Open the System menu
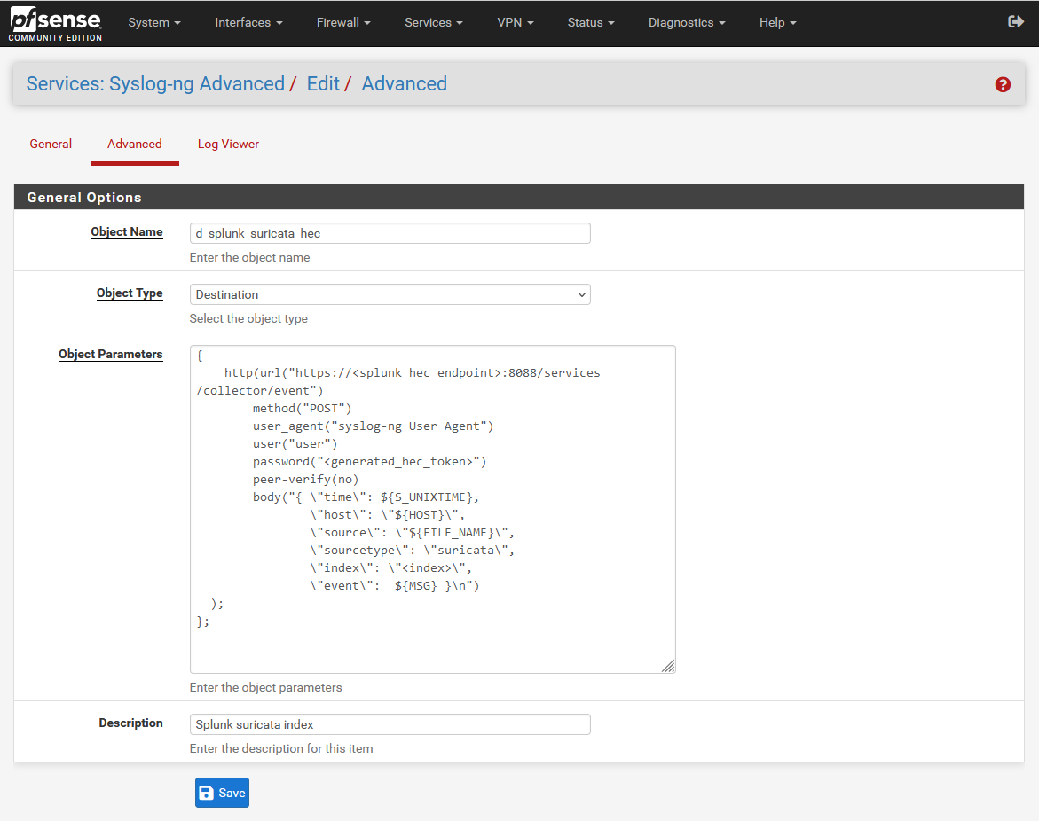This screenshot has height=821, width=1039. pyautogui.click(x=153, y=22)
